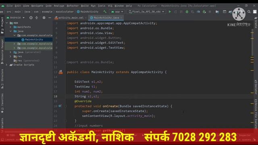The height and width of the screenshot is (145, 258).
Task: Click the Stop run square icon
Action: [x=210, y=12]
